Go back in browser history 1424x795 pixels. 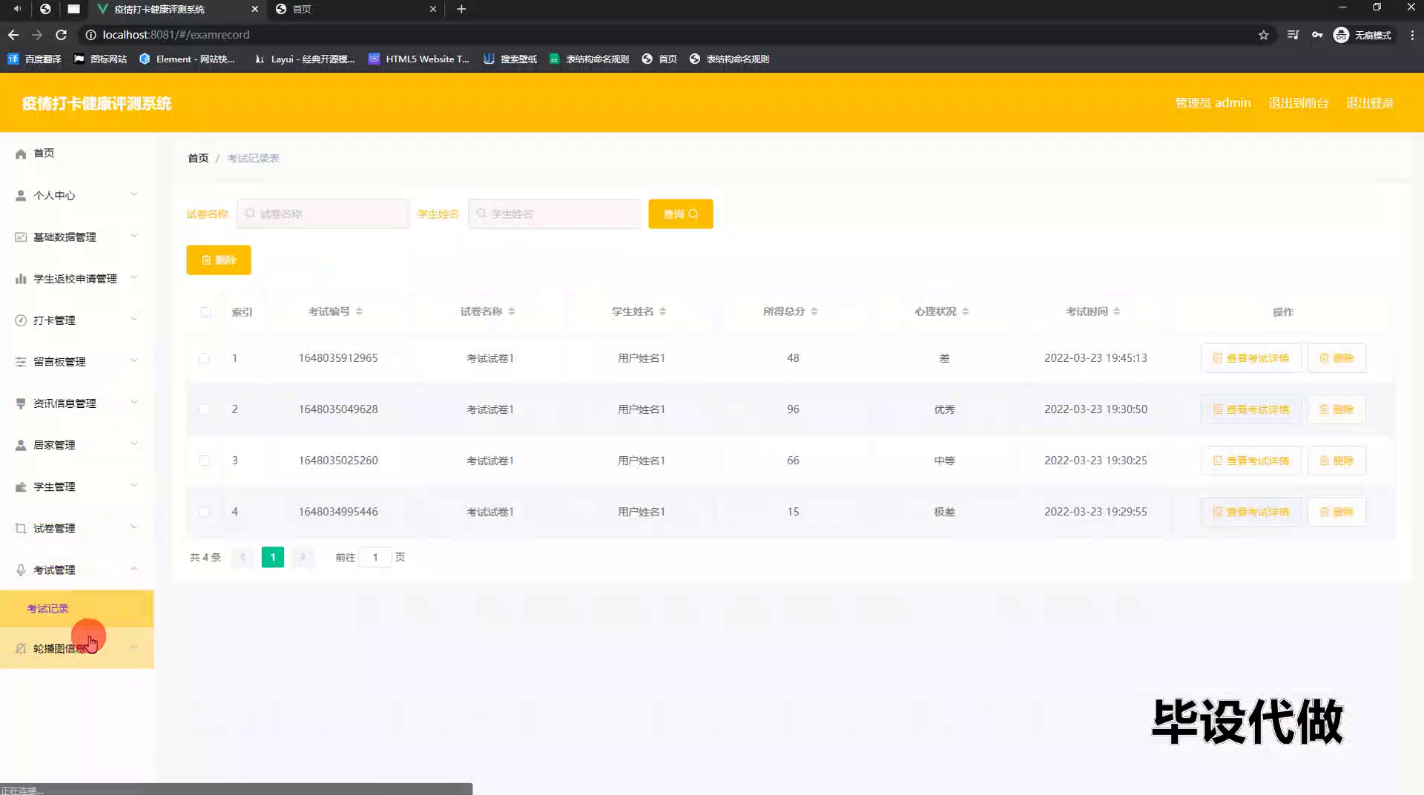[x=13, y=35]
